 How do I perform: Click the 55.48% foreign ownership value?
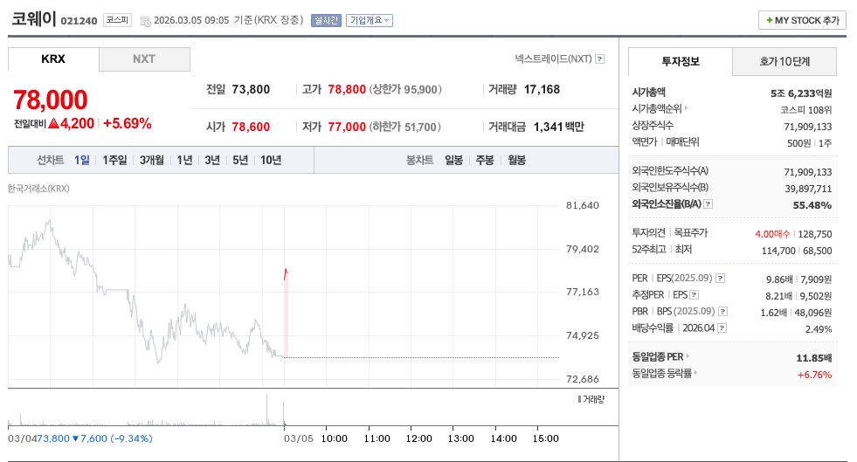(812, 205)
